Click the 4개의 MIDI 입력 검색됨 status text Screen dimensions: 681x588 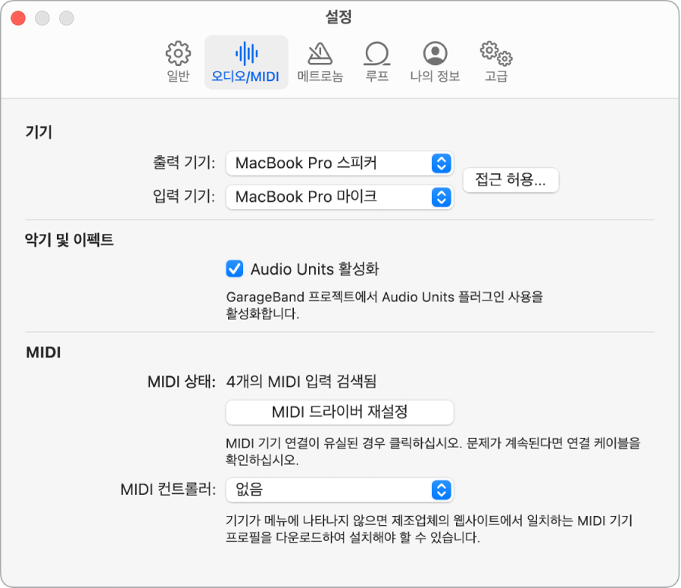click(301, 381)
